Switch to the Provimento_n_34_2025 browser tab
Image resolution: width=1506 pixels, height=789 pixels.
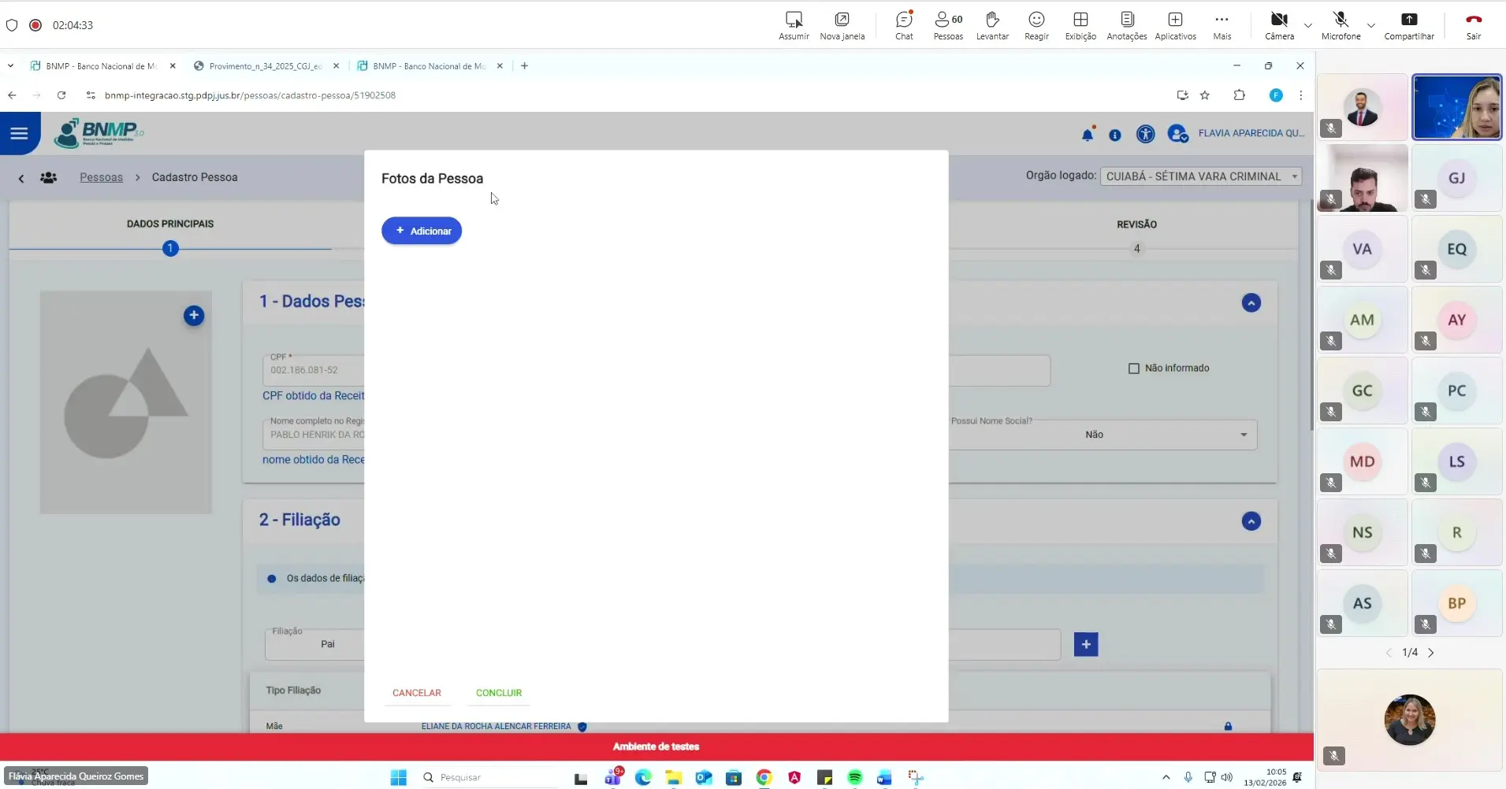click(x=265, y=66)
